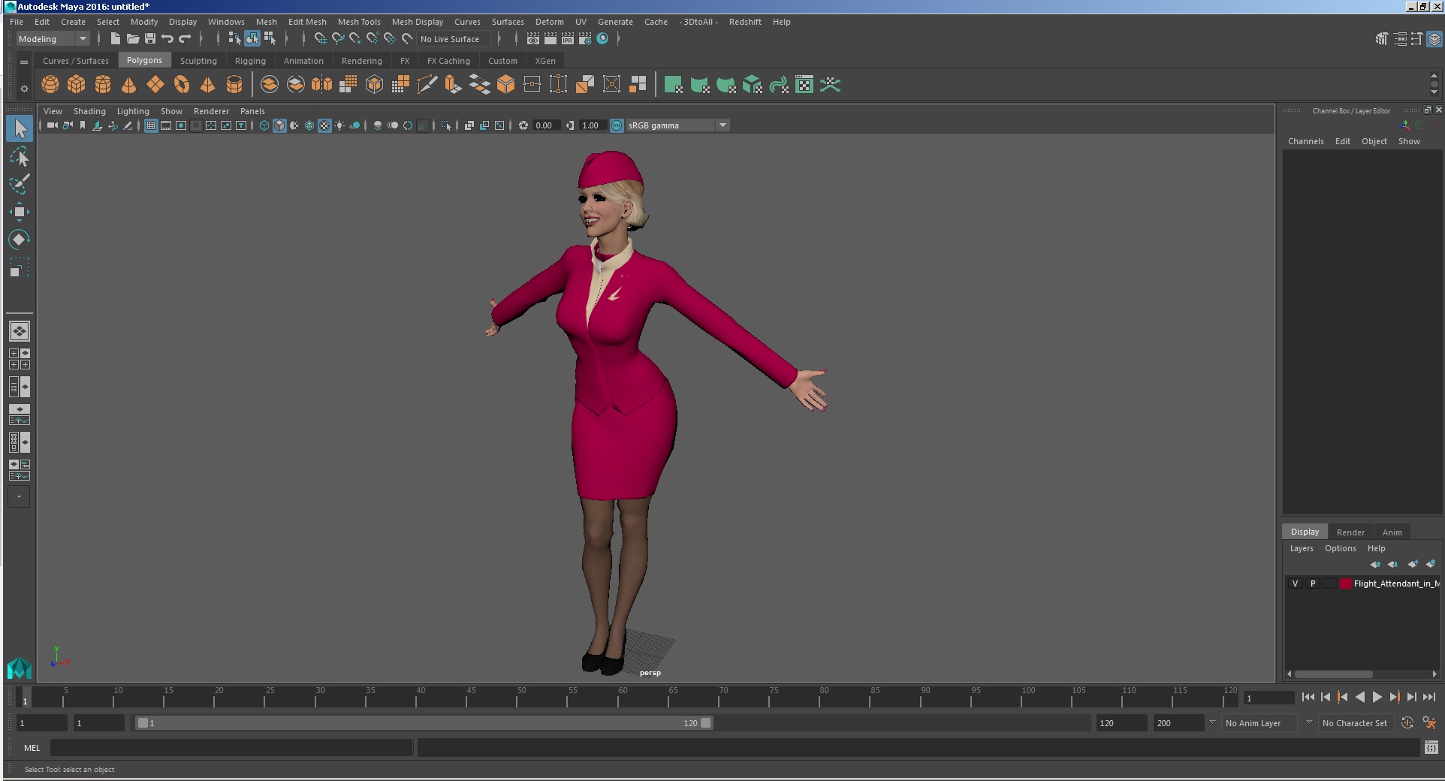Open shelf options menu at shelf left
The width and height of the screenshot is (1445, 781).
click(24, 89)
